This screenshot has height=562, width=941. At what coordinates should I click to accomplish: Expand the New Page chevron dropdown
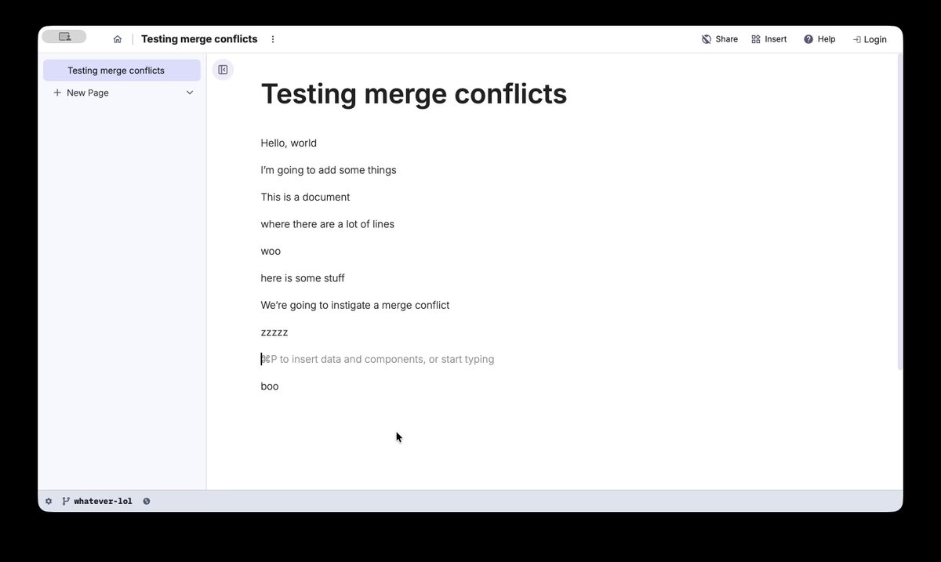click(190, 92)
